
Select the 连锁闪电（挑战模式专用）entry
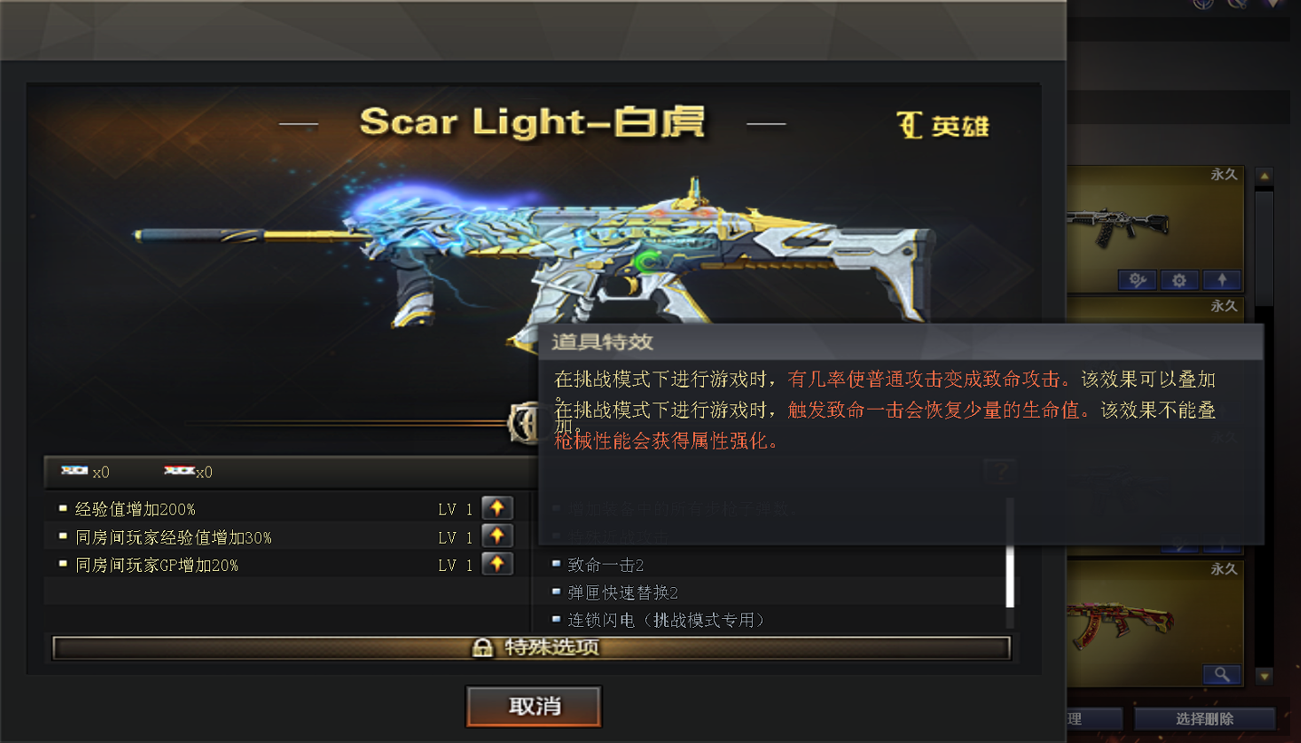(x=666, y=620)
